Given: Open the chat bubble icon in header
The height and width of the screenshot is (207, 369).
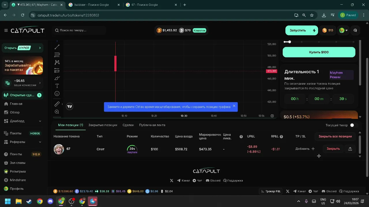Looking at the screenshot, I should click(355, 30).
